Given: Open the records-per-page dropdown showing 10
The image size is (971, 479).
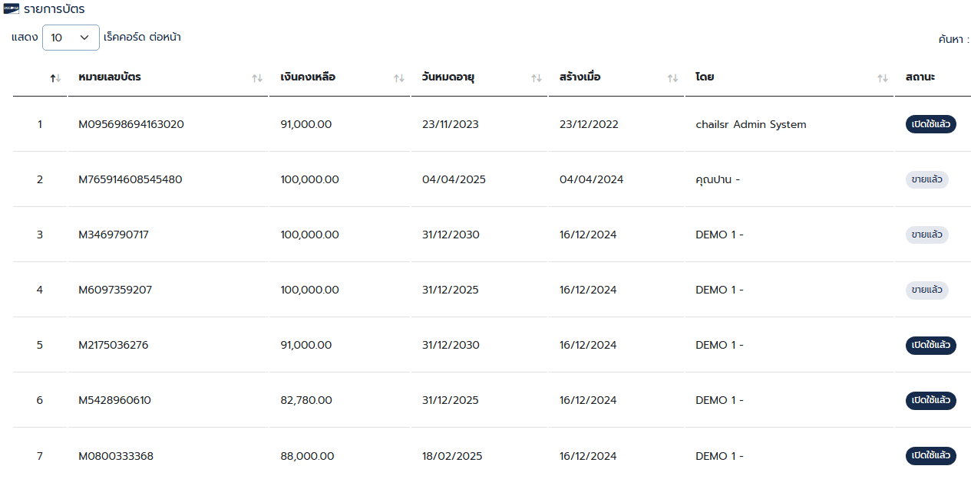Looking at the screenshot, I should click(71, 38).
